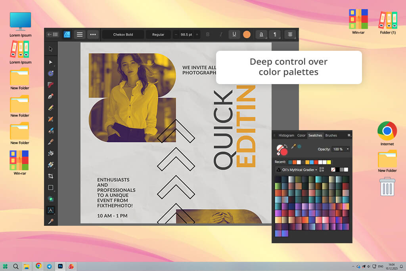This screenshot has height=271, width=406.
Task: Select the None (no color) swatch
Action: click(x=333, y=170)
